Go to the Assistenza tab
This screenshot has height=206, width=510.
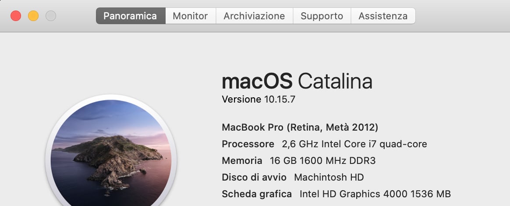tap(383, 16)
